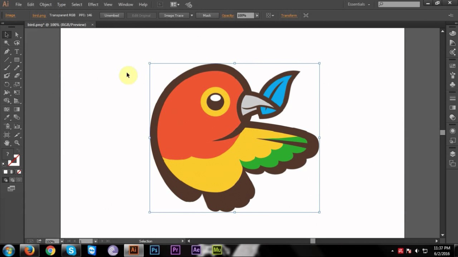Screen dimensions: 458x257
Task: Click the Unembed button
Action: 112,15
